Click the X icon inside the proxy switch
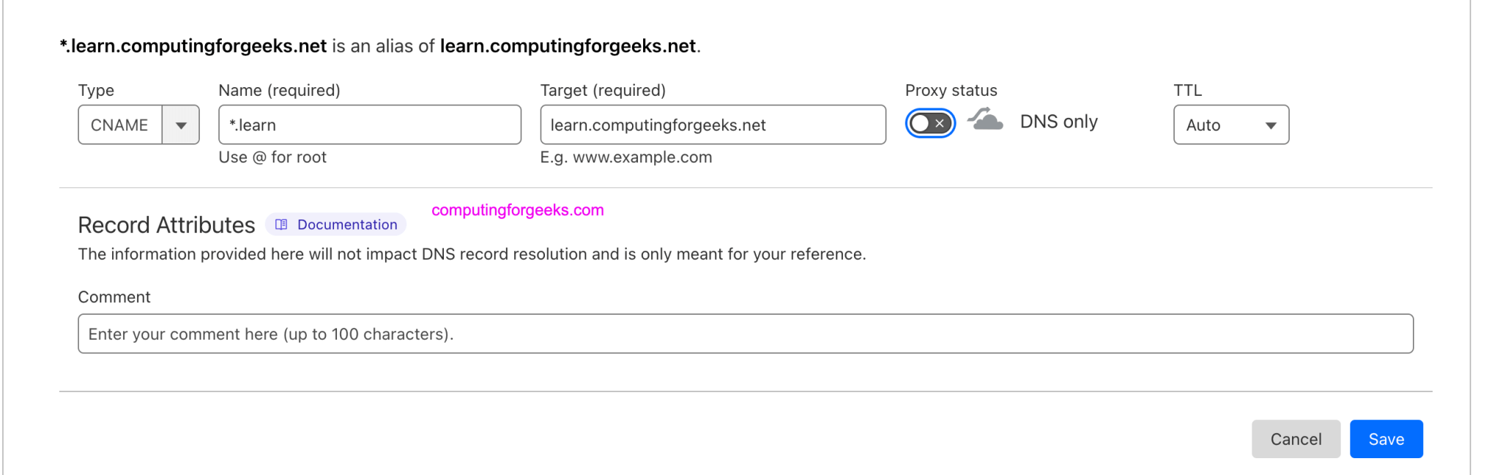 click(938, 123)
